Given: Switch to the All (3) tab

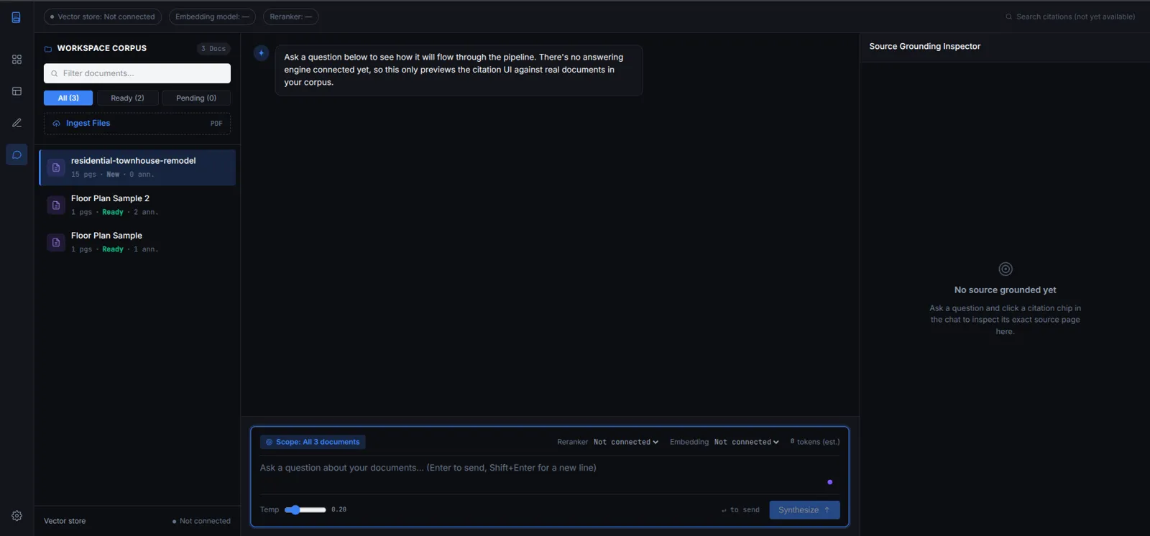Looking at the screenshot, I should (68, 98).
